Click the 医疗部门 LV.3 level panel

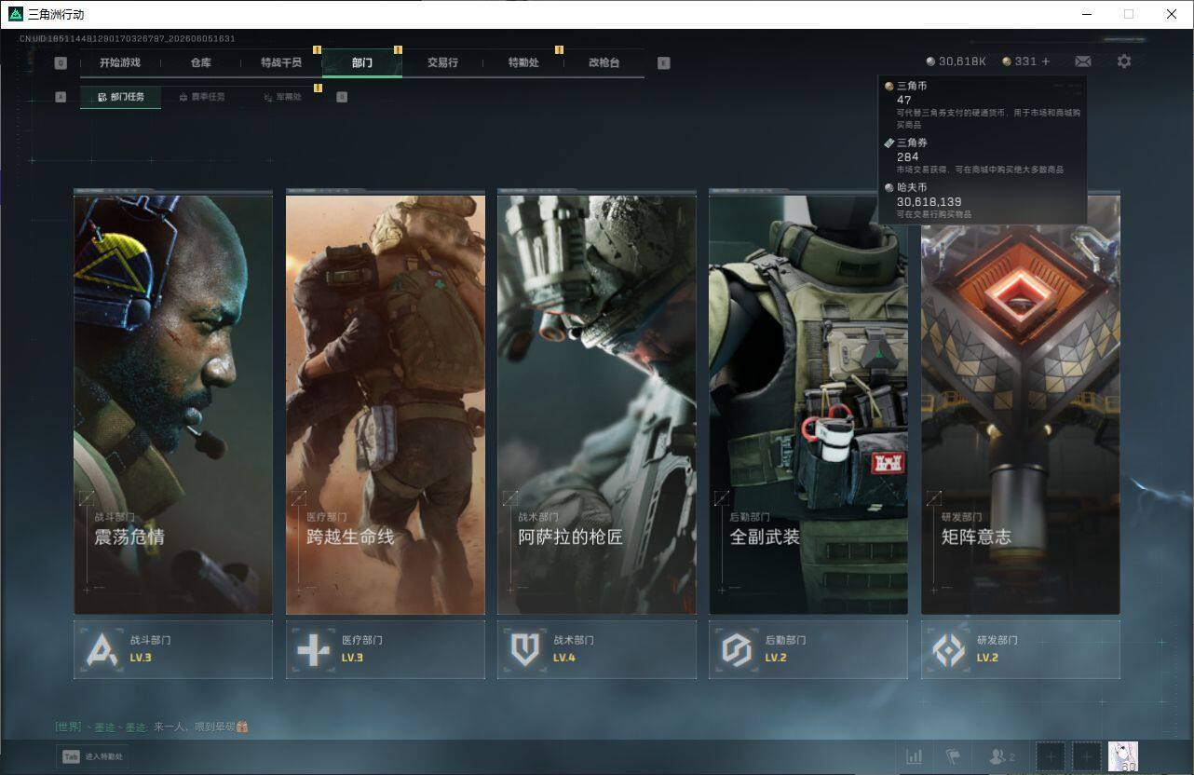[386, 649]
